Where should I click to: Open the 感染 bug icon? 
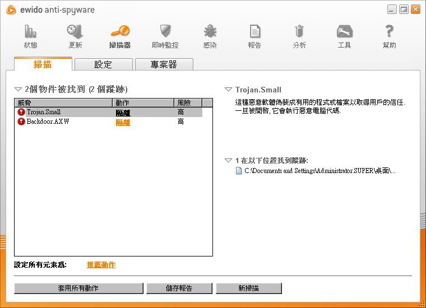pyautogui.click(x=210, y=32)
